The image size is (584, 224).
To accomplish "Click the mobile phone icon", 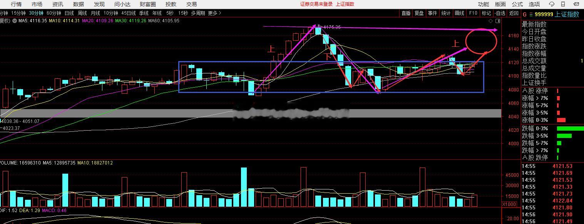I will coord(564,4).
